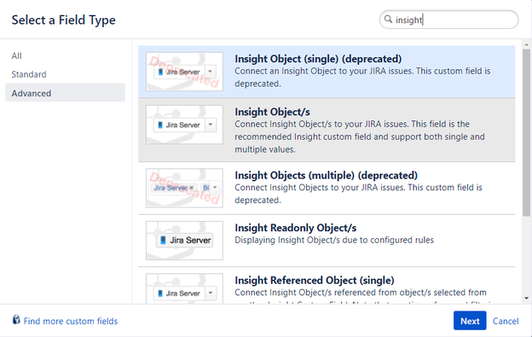Click thumbnail of Insight Object (single) deprecated
532x337 pixels.
point(184,72)
